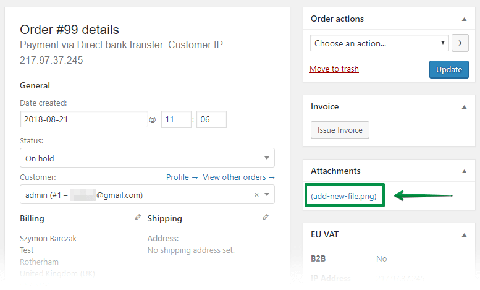
Task: Collapse the Attachments panel
Action: click(464, 171)
